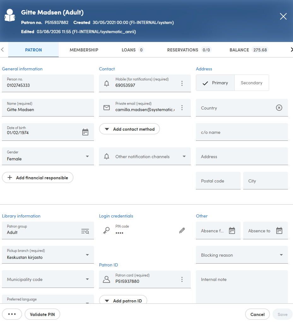
Task: Switch to the Secondary address toggle
Action: click(252, 83)
